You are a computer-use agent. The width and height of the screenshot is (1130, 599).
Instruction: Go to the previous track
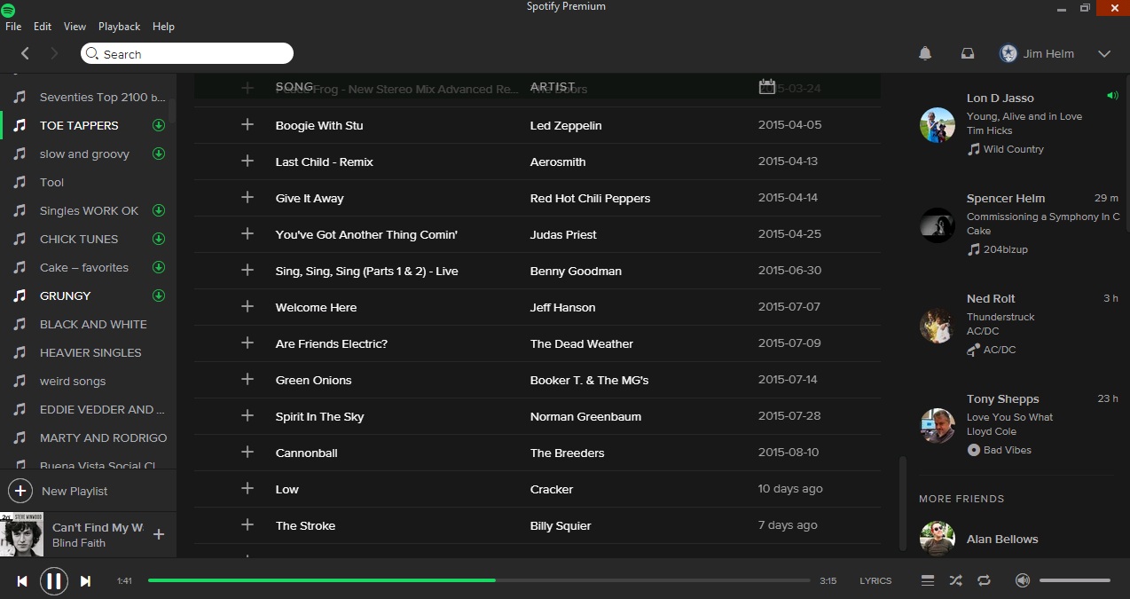tap(22, 581)
